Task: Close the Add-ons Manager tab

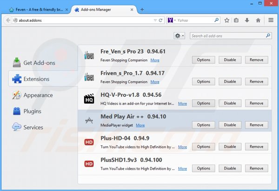Action: pos(132,10)
